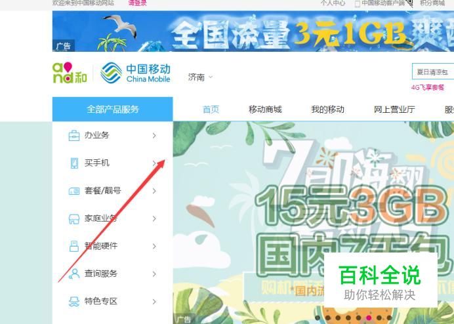Open the 济南 city dropdown
The image size is (454, 324).
tap(200, 77)
